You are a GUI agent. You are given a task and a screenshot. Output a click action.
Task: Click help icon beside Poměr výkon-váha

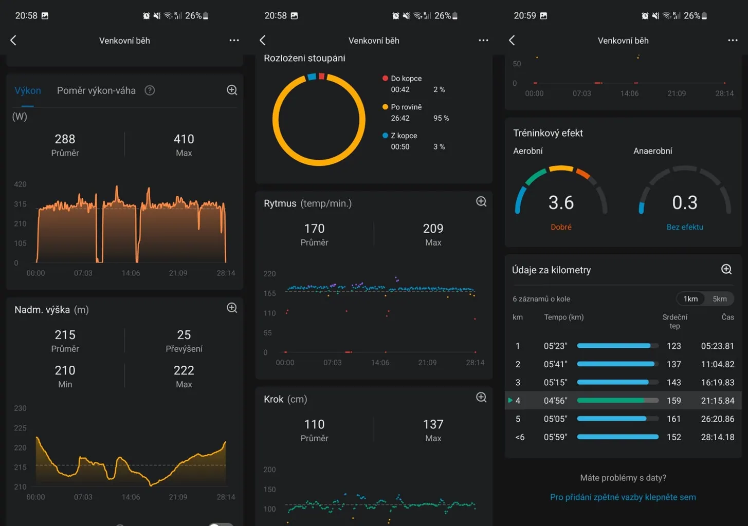(150, 91)
